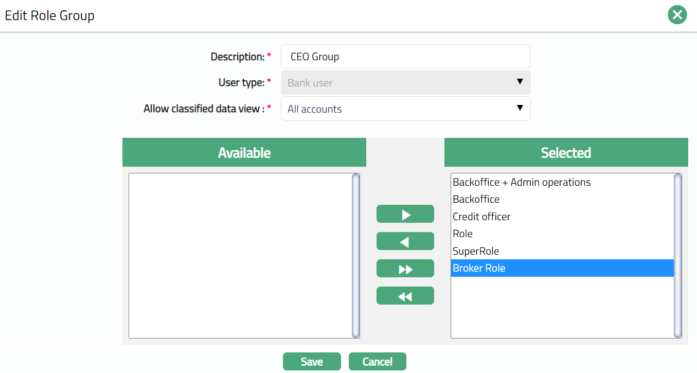The height and width of the screenshot is (373, 697).
Task: Select Backoffice + Admin operations role
Action: pos(522,182)
